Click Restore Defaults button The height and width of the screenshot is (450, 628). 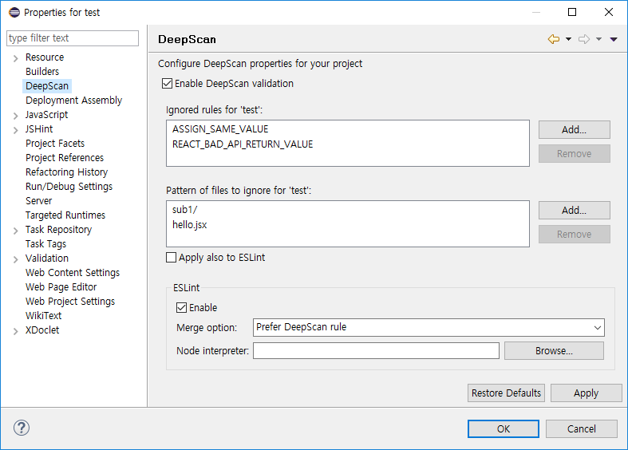pos(506,393)
